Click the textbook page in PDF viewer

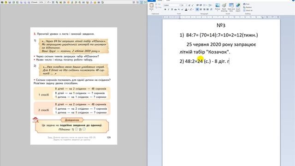(x=74, y=86)
